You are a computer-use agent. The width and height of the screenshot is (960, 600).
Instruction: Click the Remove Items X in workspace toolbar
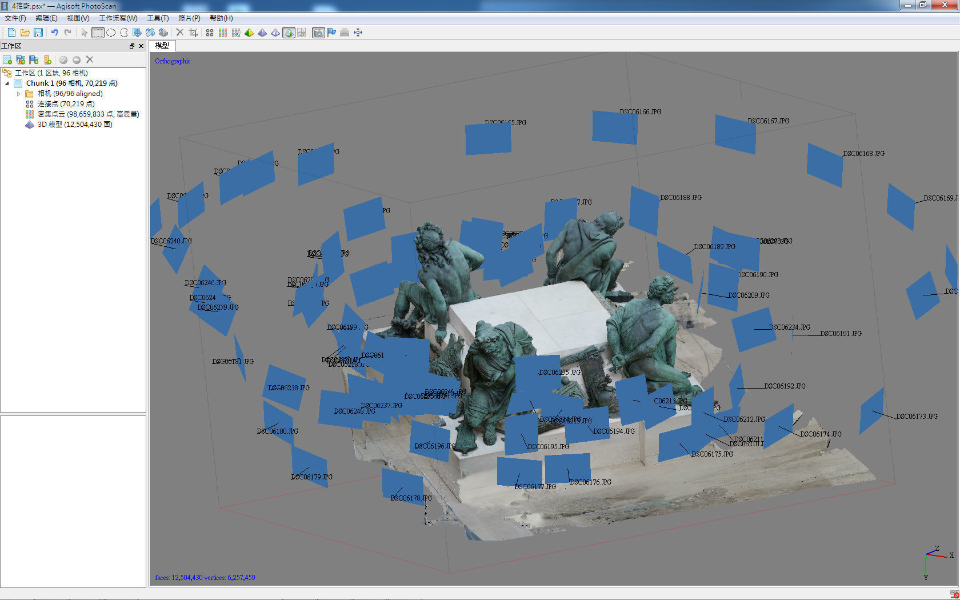(x=90, y=60)
